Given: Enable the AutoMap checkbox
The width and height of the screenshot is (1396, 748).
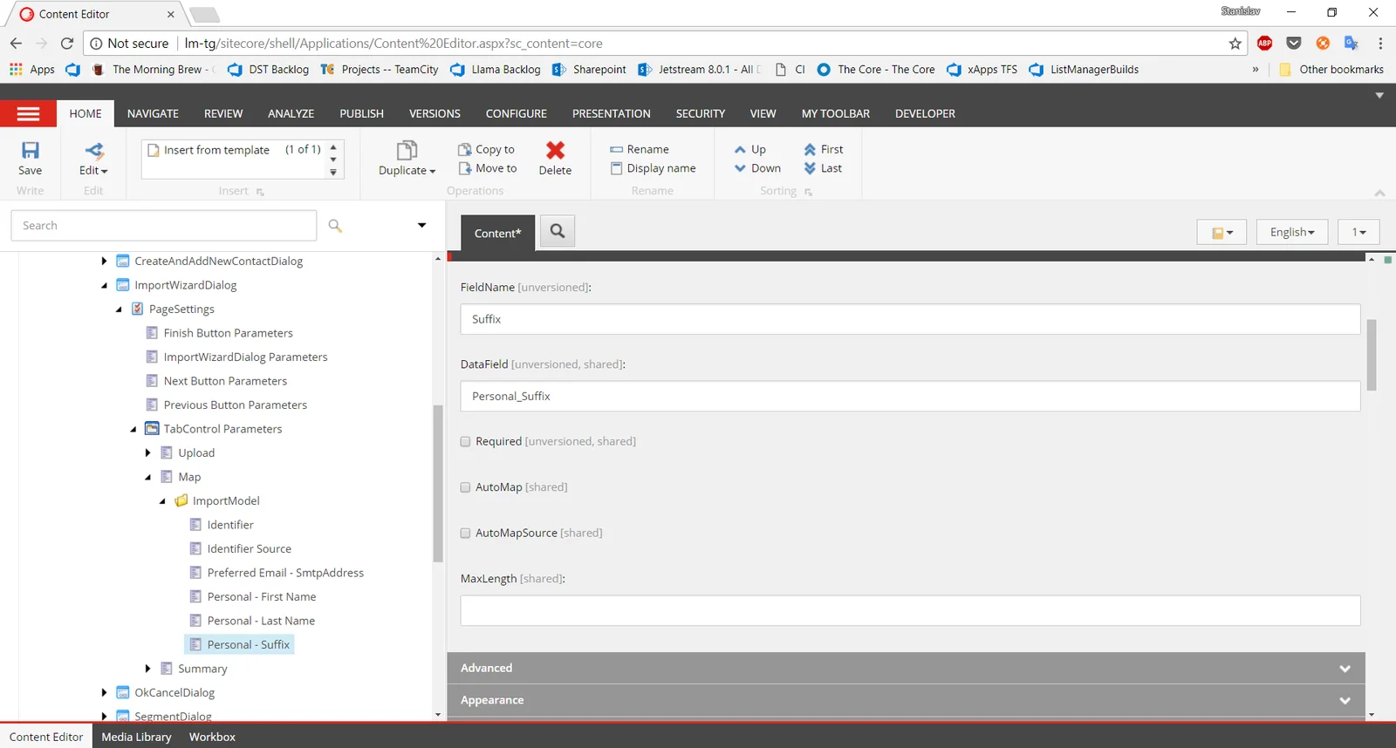Looking at the screenshot, I should [465, 487].
